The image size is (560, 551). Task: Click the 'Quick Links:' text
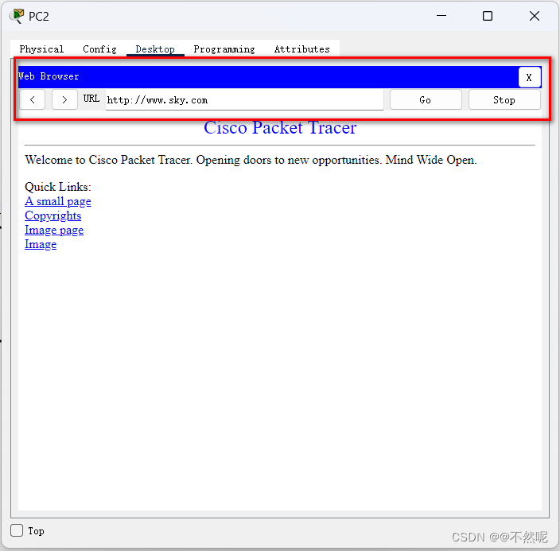click(x=58, y=187)
